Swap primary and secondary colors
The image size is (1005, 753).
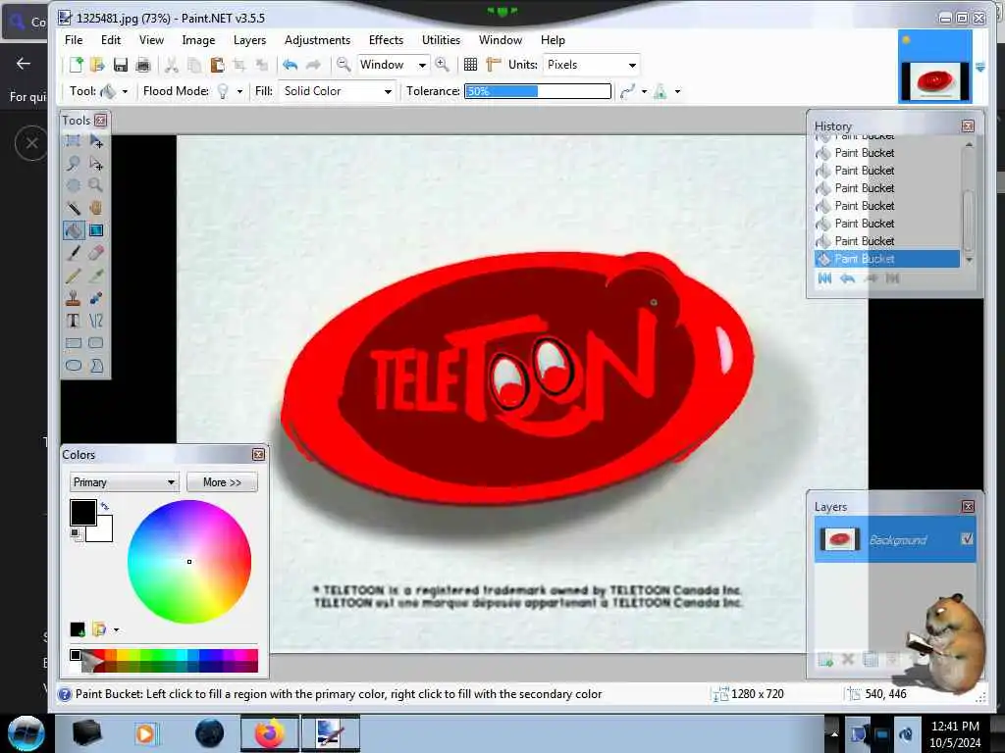[x=105, y=507]
